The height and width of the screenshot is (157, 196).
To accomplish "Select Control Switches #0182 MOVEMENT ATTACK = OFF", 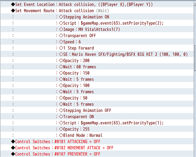I will click(x=97, y=148).
